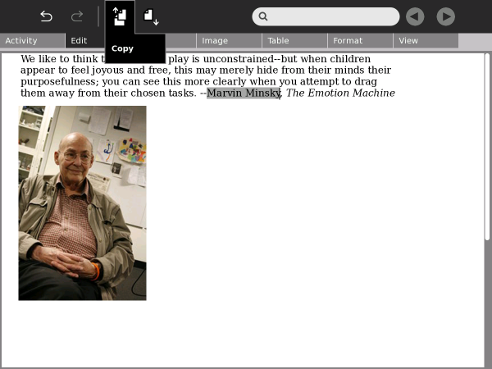Show the Format tab
Screen dimensions: 492x369
coord(359,41)
